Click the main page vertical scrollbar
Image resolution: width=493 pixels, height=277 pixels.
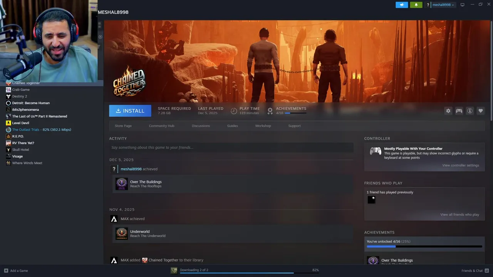pos(491,71)
